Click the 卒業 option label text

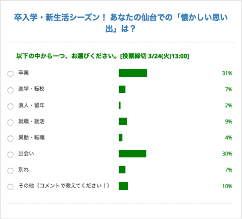coord(24,73)
